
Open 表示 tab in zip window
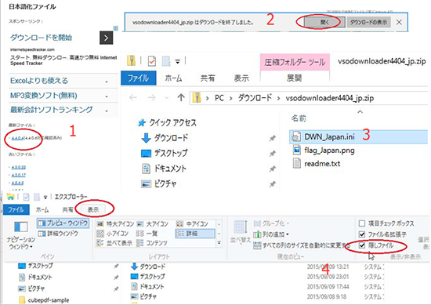point(241,78)
